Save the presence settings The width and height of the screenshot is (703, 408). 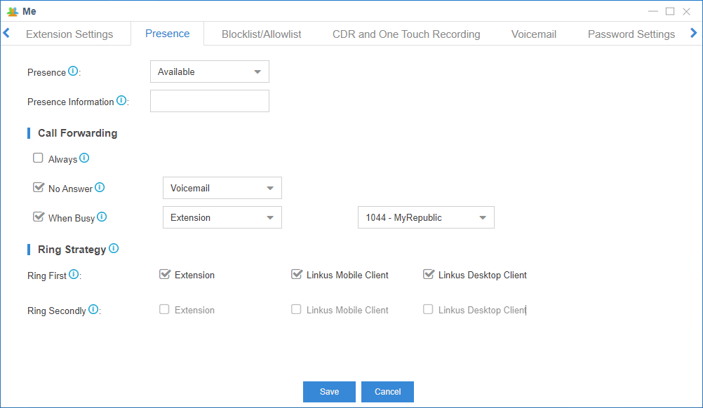[329, 392]
